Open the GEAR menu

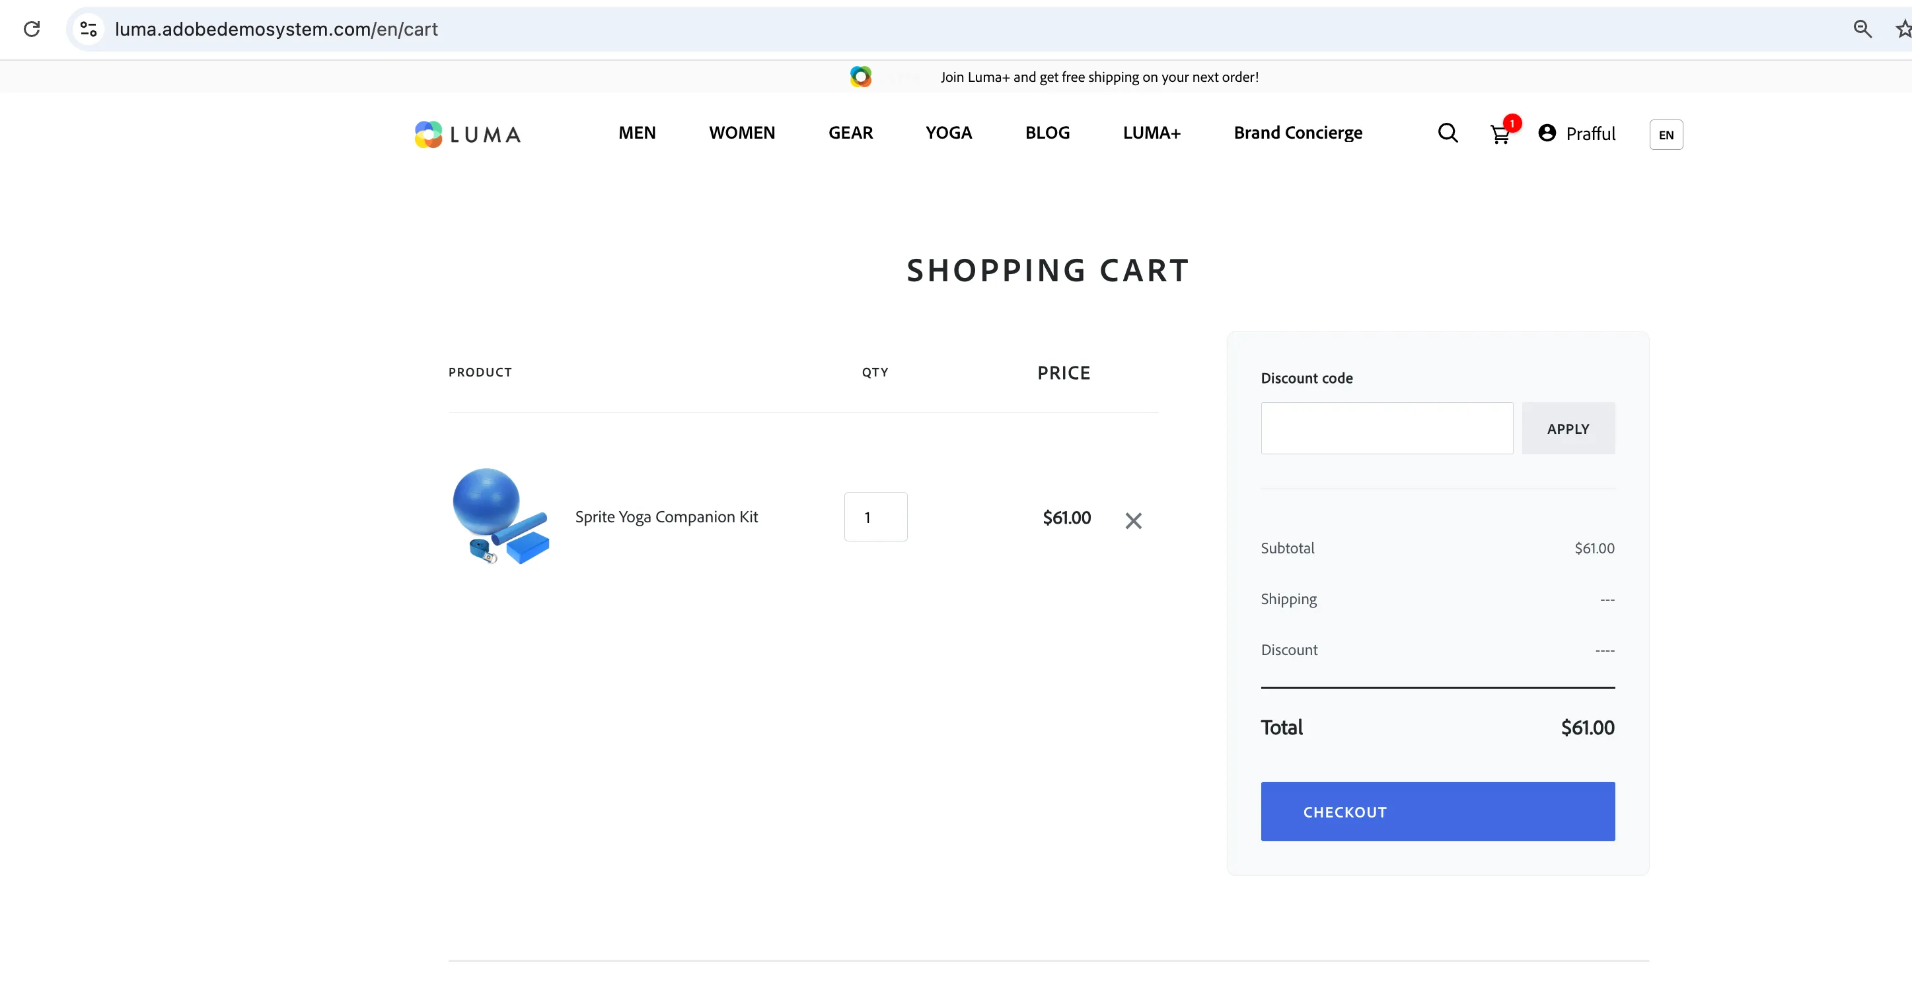850,133
